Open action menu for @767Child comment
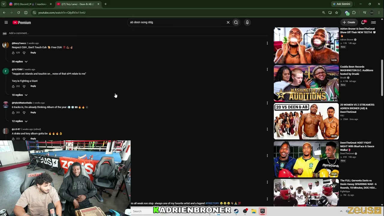 click(267, 69)
